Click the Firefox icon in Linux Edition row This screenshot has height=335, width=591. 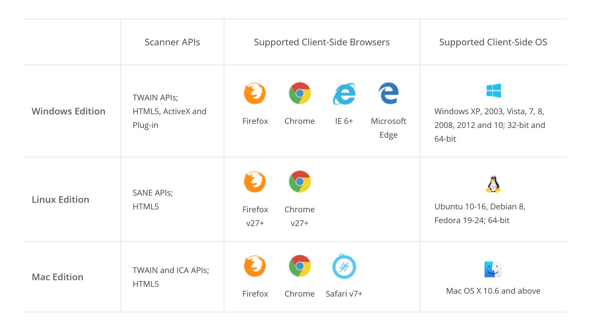(x=255, y=182)
